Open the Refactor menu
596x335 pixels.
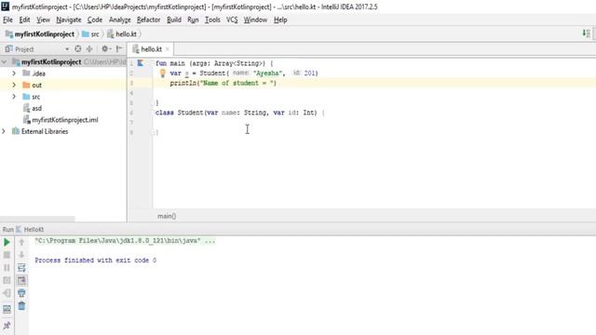[148, 20]
